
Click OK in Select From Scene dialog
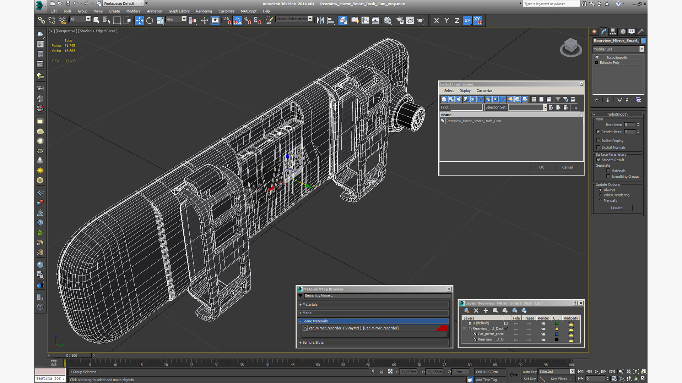coord(542,167)
